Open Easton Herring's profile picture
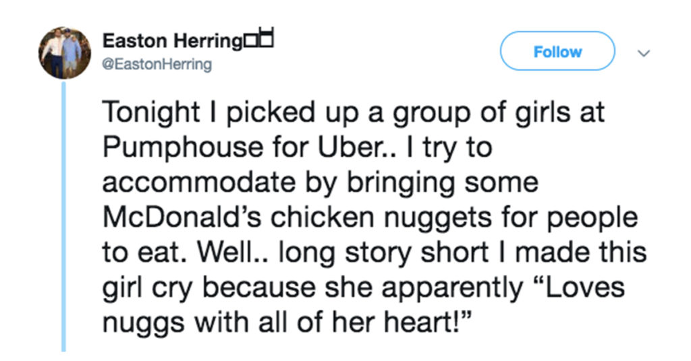 pos(65,53)
